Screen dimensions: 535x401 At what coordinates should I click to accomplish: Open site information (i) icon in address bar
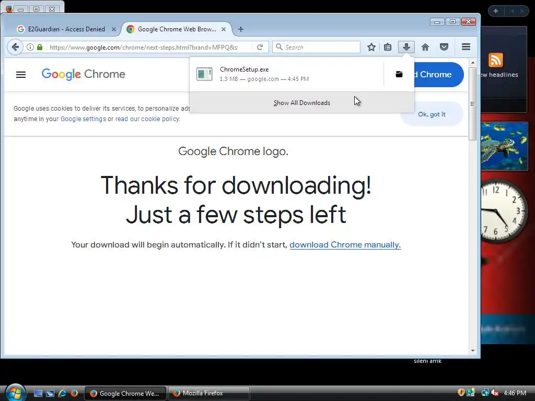[30, 47]
